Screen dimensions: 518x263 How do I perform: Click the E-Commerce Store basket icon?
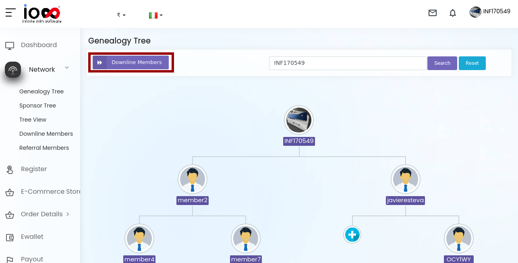(10, 192)
